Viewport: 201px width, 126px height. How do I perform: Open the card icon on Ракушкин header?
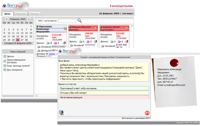(x=95, y=28)
